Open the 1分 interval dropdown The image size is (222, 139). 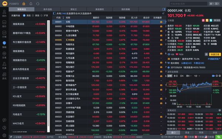click(197, 76)
